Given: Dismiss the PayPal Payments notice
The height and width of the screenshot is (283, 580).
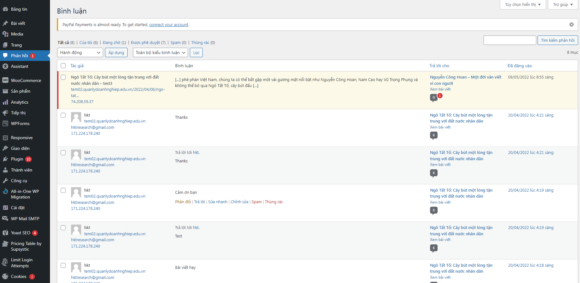Looking at the screenshot, I should coord(571,24).
